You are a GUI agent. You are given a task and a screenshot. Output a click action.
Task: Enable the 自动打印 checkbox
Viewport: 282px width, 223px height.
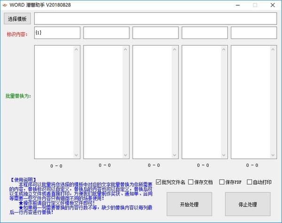[249, 182]
